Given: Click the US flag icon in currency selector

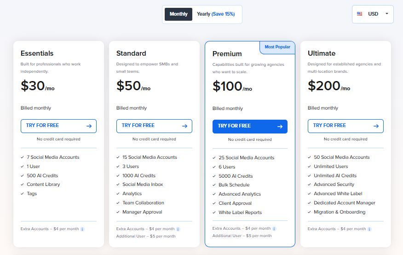Looking at the screenshot, I should [x=359, y=14].
